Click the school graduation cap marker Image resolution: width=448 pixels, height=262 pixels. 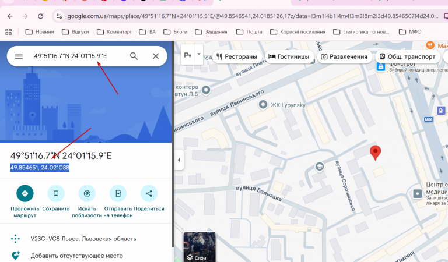coord(320,167)
